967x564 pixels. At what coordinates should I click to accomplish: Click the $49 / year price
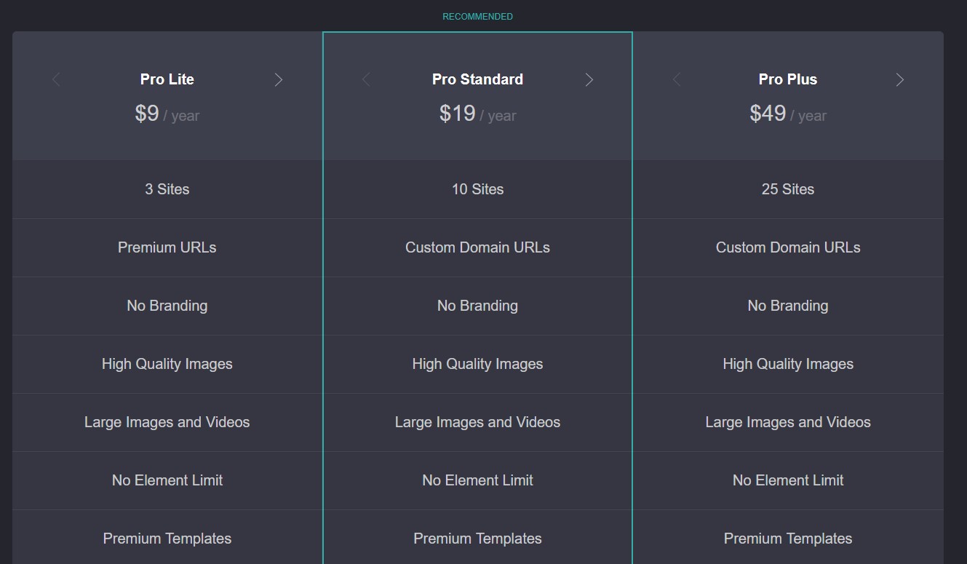coord(788,114)
